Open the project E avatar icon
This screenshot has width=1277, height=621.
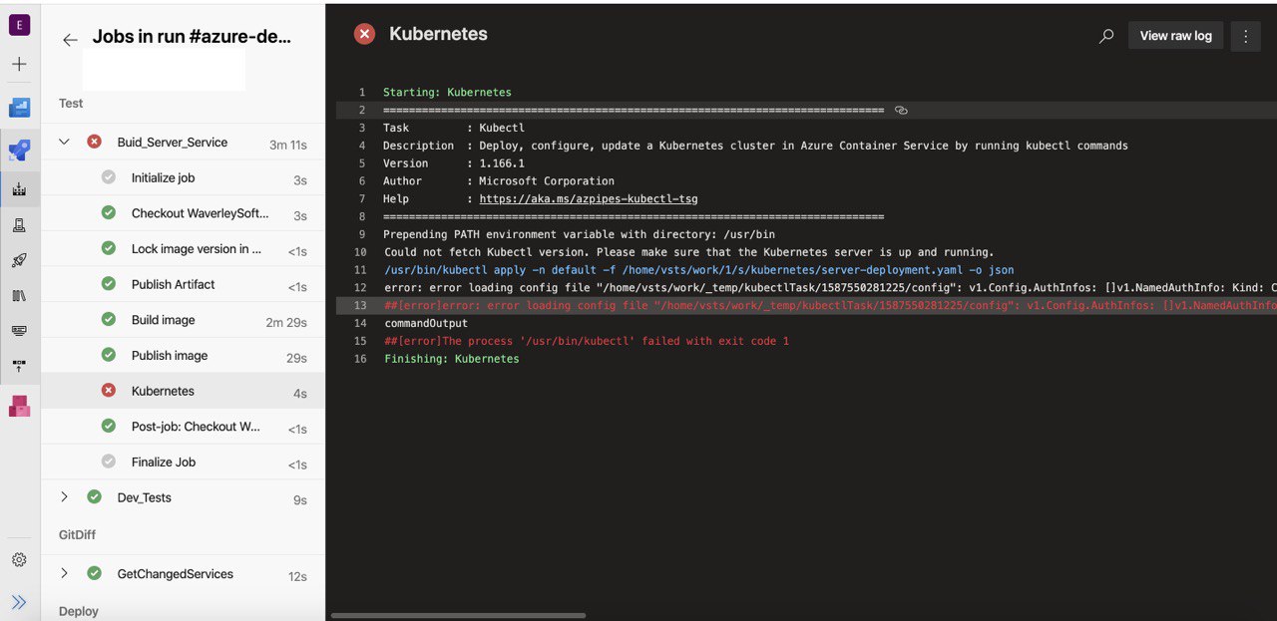[19, 25]
